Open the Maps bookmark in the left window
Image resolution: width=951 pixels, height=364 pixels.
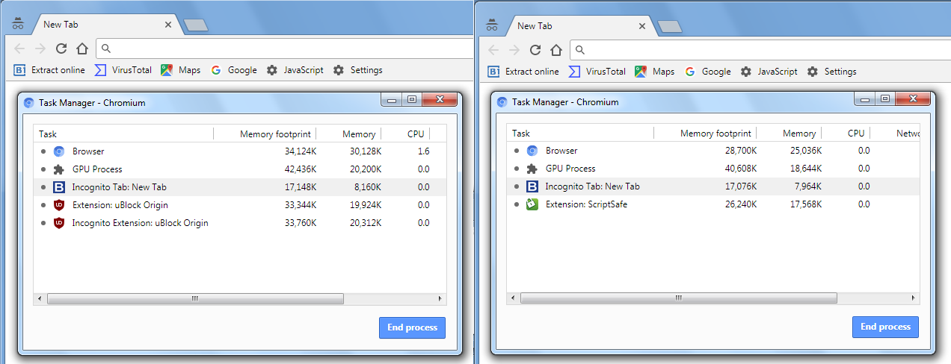181,70
